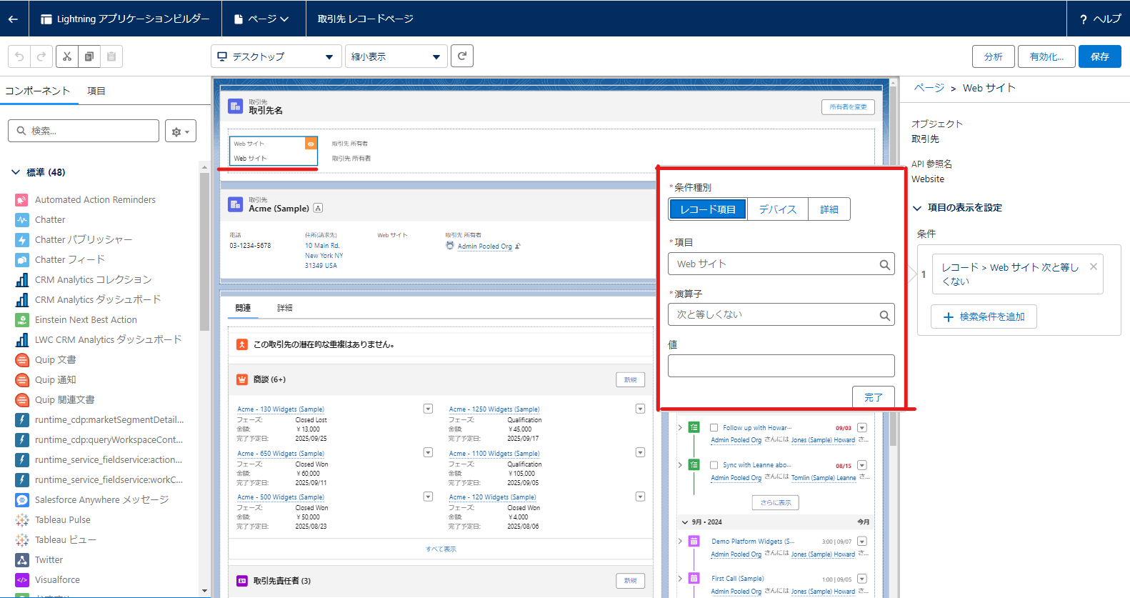Screen dimensions: 1130x598
Task: Select Salesforce Anywhere メッセージ component
Action: point(102,500)
